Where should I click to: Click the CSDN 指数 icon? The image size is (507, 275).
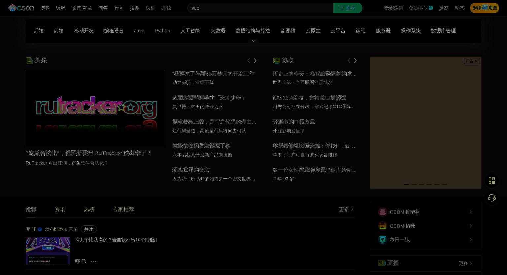point(382,226)
